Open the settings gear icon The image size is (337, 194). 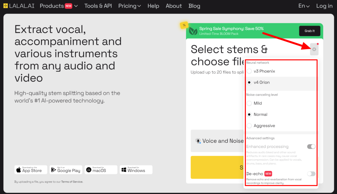point(314,49)
